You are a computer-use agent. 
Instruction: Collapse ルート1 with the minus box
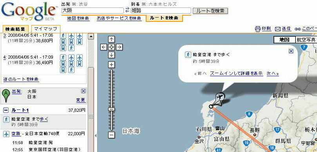pos(6,110)
